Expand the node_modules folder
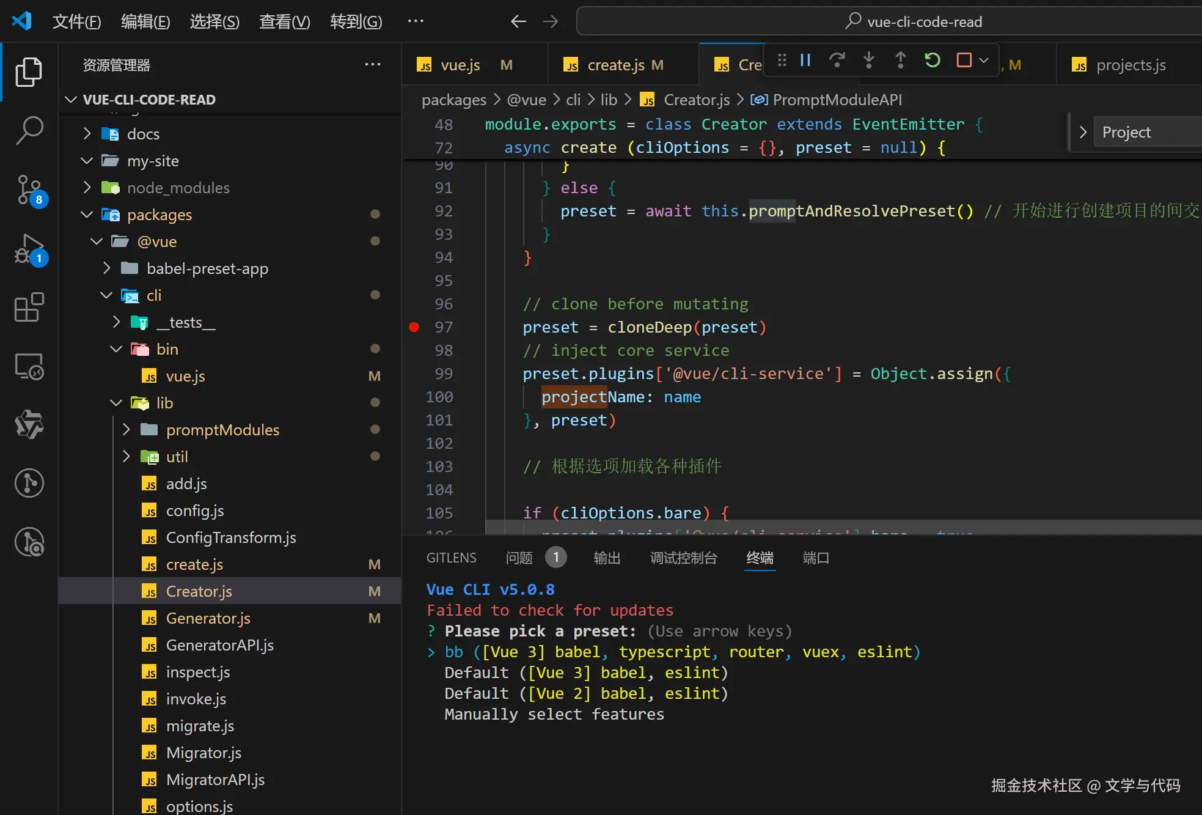 coord(178,188)
